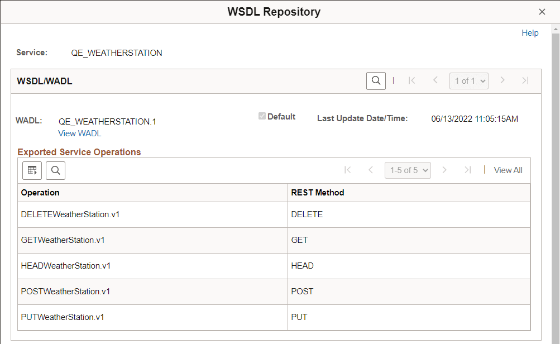Screen dimensions: 560x344
Task: Jump to first record in WSDL/WADL section
Action: coord(412,80)
